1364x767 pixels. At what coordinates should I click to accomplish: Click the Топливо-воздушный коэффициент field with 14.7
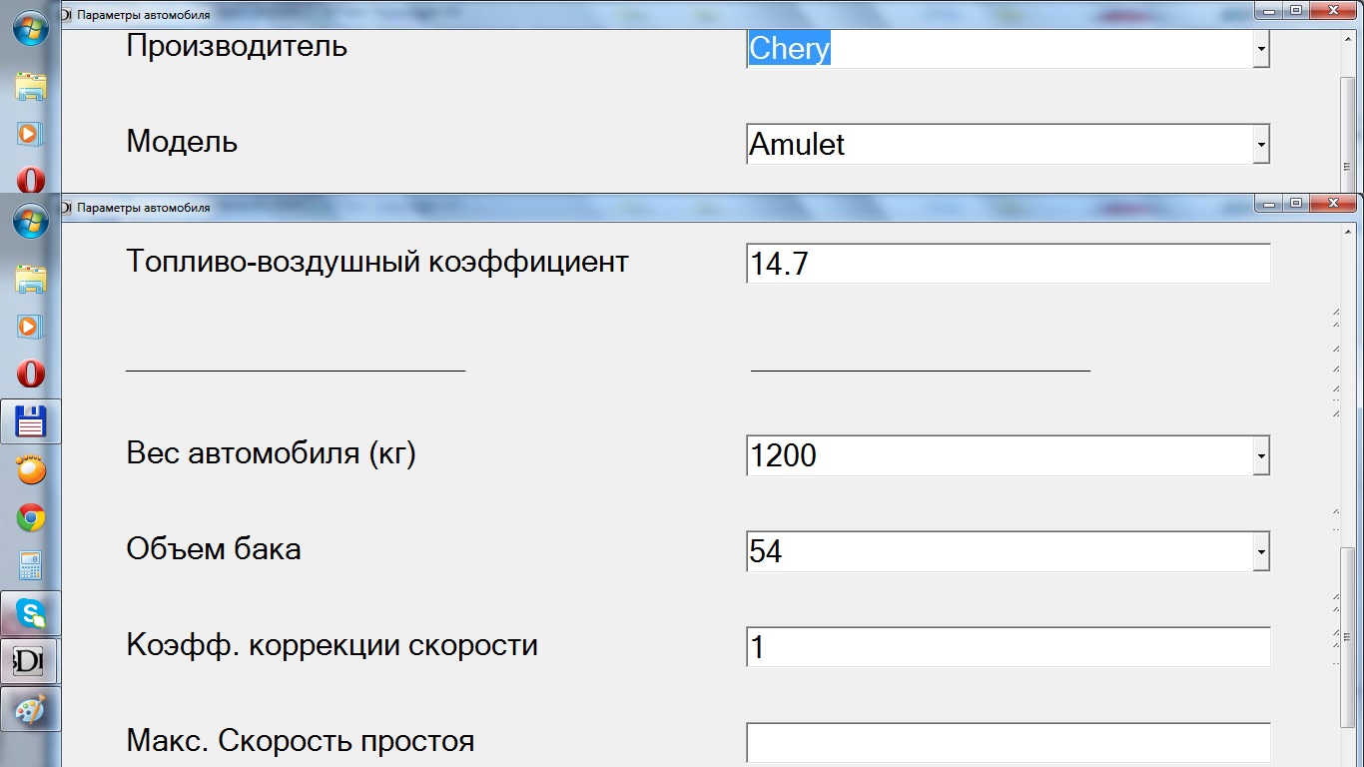tap(1009, 264)
